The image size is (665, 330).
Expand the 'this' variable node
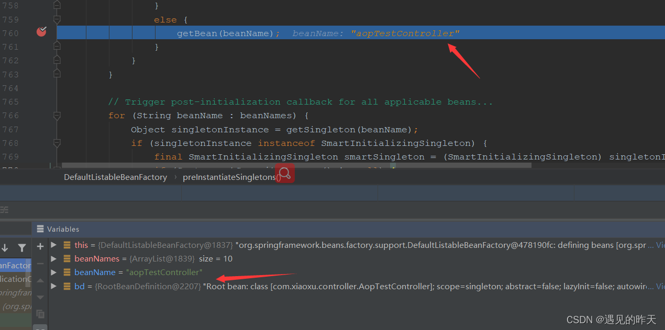tap(53, 245)
